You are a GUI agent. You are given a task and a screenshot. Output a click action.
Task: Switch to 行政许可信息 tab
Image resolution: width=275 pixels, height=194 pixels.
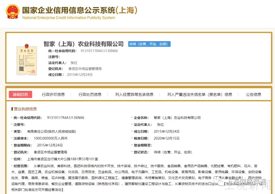(x=53, y=94)
